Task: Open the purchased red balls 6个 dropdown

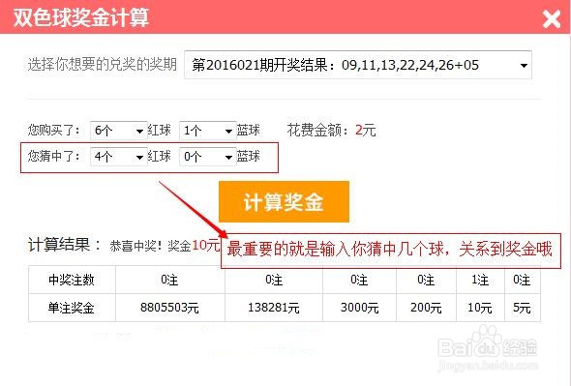Action: [119, 131]
